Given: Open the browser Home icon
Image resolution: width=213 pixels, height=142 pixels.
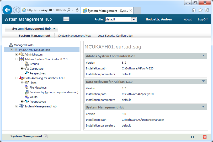Looking at the screenshot, I should click(194, 10).
